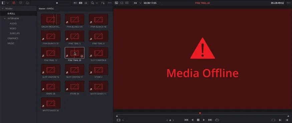Viewport: 292px width, 123px height.
Task: Select the ORGAN MOUNTAIN clip thumbnail
Action: (51, 19)
